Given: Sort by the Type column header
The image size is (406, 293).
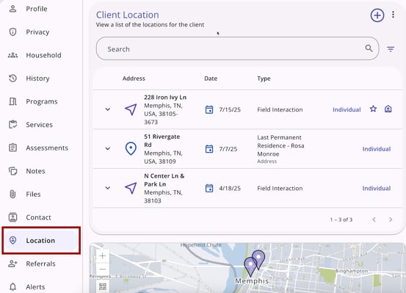Looking at the screenshot, I should click(264, 79).
